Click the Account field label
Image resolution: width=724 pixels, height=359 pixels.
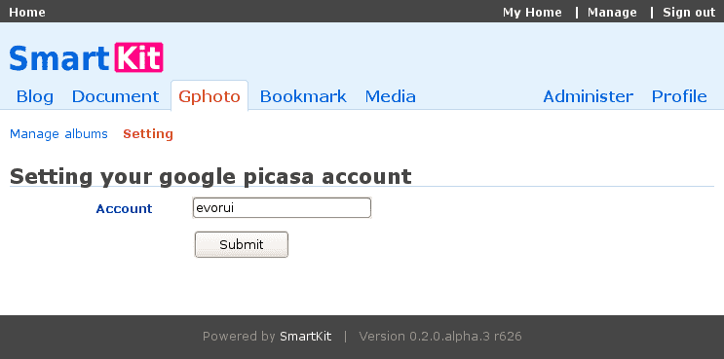point(124,209)
